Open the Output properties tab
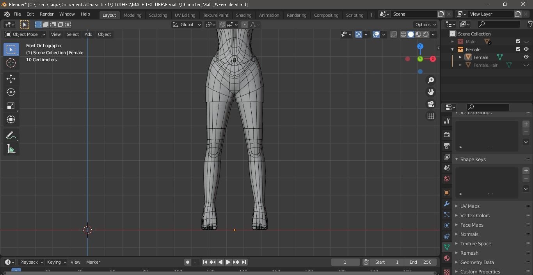 click(x=447, y=145)
